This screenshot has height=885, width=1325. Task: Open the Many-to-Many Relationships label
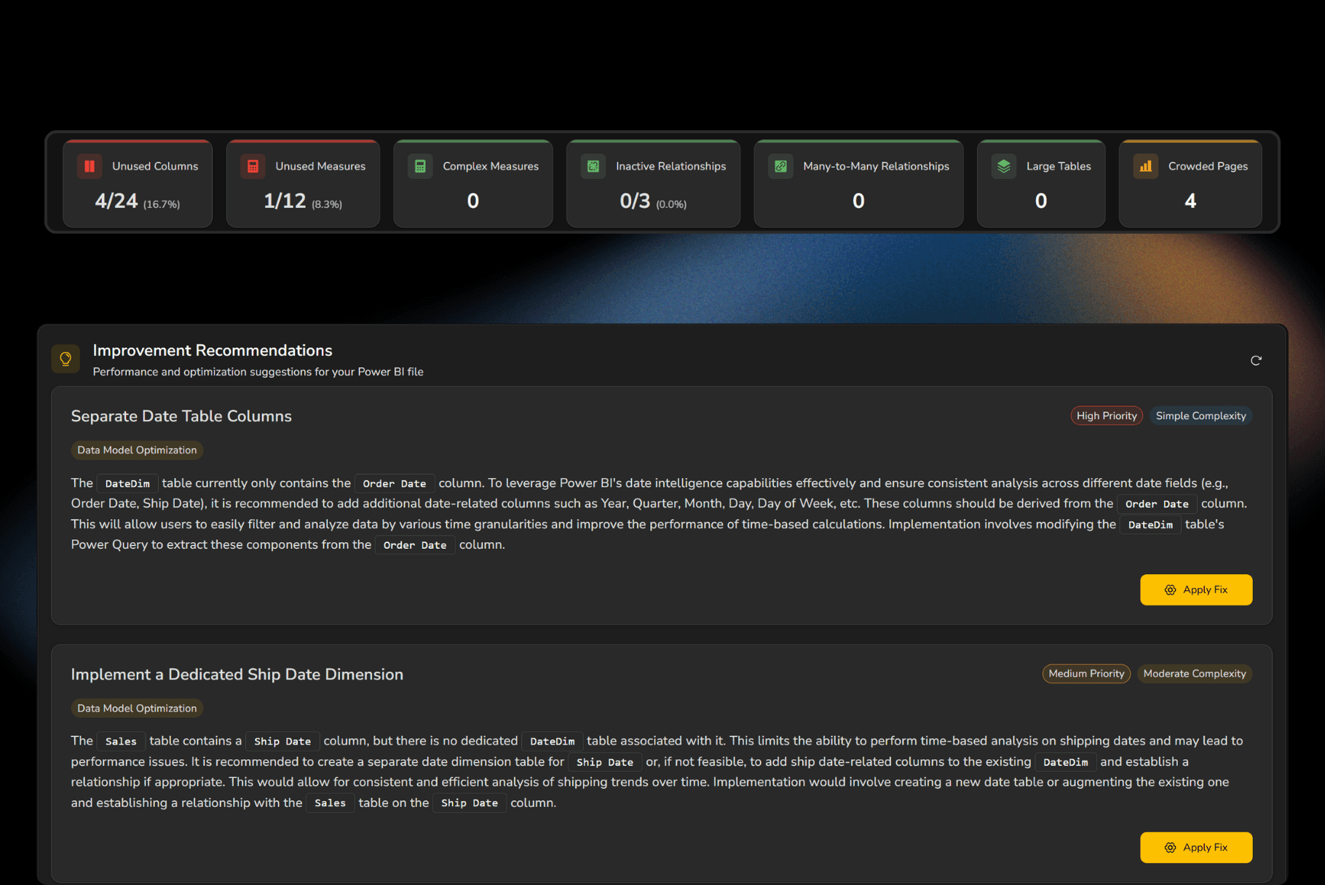tap(876, 167)
